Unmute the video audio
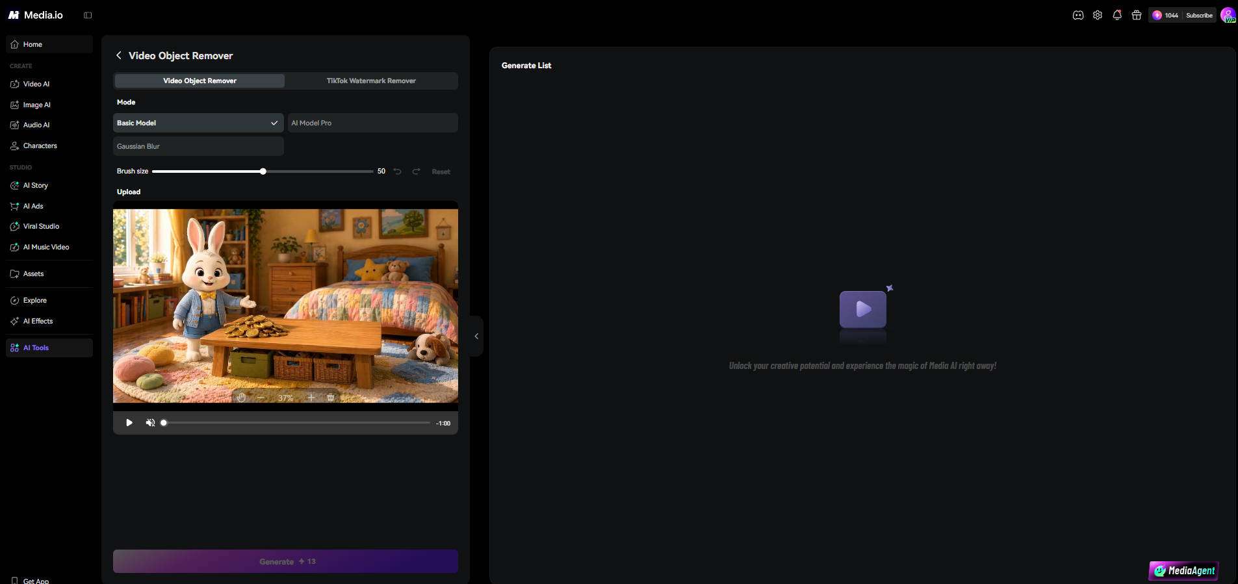The height and width of the screenshot is (584, 1238). coord(150,423)
